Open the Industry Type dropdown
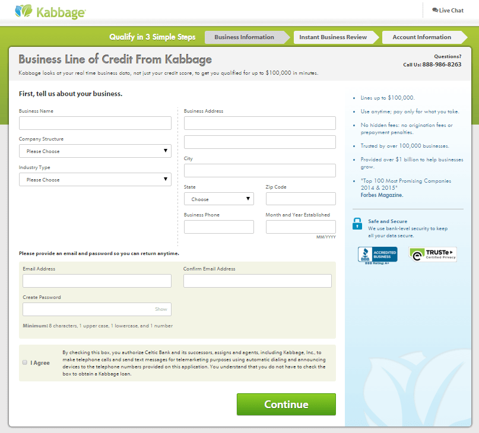 95,180
